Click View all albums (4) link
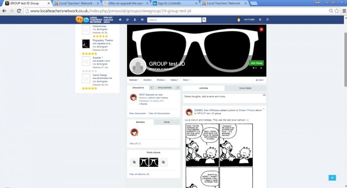The image size is (347, 188). 139,174
